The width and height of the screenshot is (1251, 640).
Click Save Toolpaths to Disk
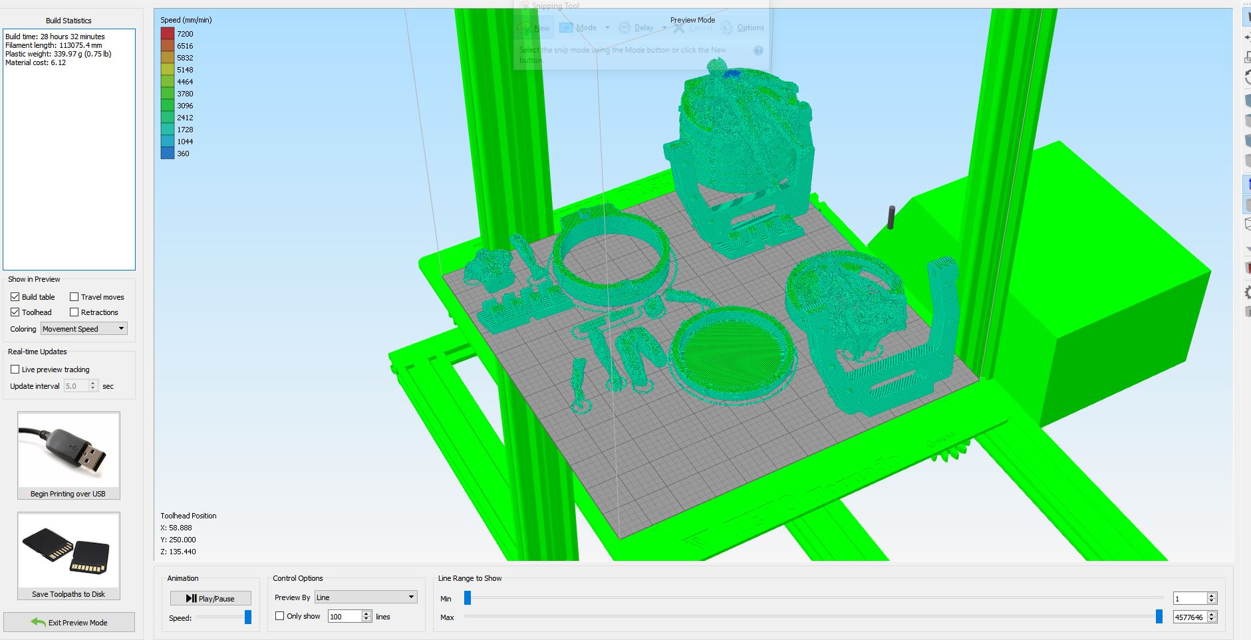(69, 556)
